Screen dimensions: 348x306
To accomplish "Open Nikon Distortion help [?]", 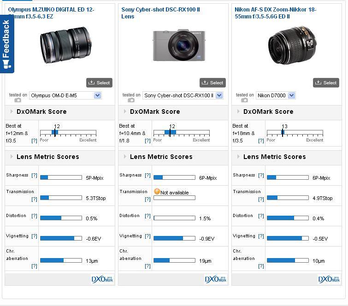I will point(261,216).
